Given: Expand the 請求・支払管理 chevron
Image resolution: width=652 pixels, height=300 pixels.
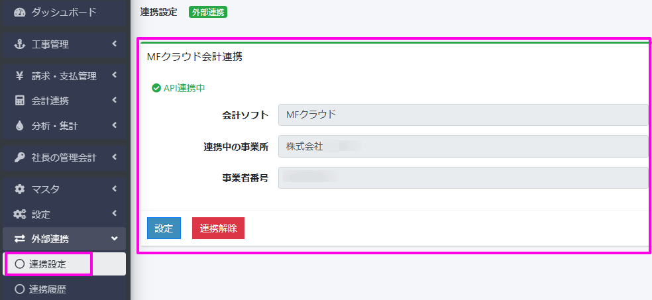Looking at the screenshot, I should pyautogui.click(x=115, y=75).
